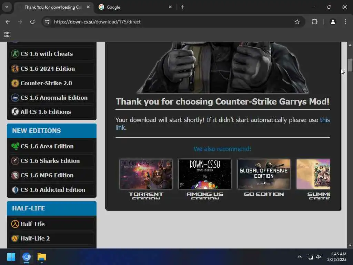Image resolution: width=353 pixels, height=265 pixels.
Task: Click the Counter-Strike 2.0 orange icon
Action: pos(15,83)
